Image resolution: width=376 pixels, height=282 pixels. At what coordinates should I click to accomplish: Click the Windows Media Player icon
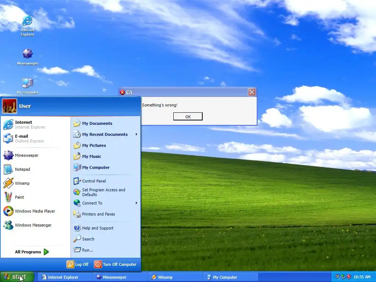8,211
